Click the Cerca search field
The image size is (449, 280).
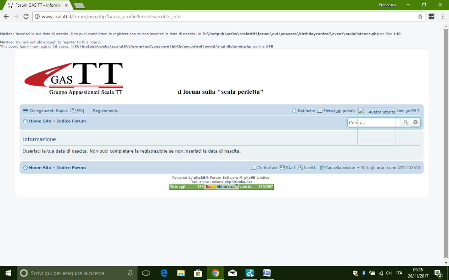pyautogui.click(x=372, y=122)
